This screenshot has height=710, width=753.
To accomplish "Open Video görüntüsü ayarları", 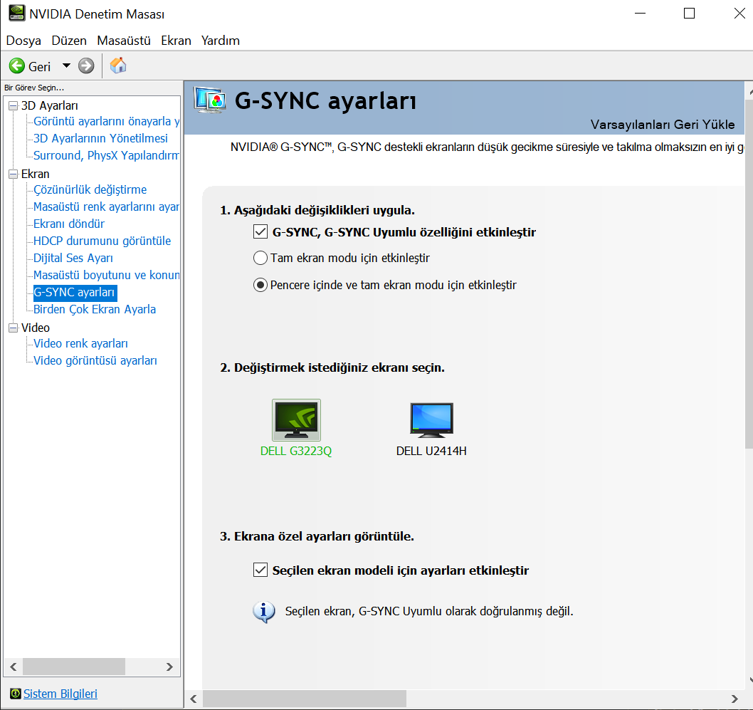I will (95, 361).
